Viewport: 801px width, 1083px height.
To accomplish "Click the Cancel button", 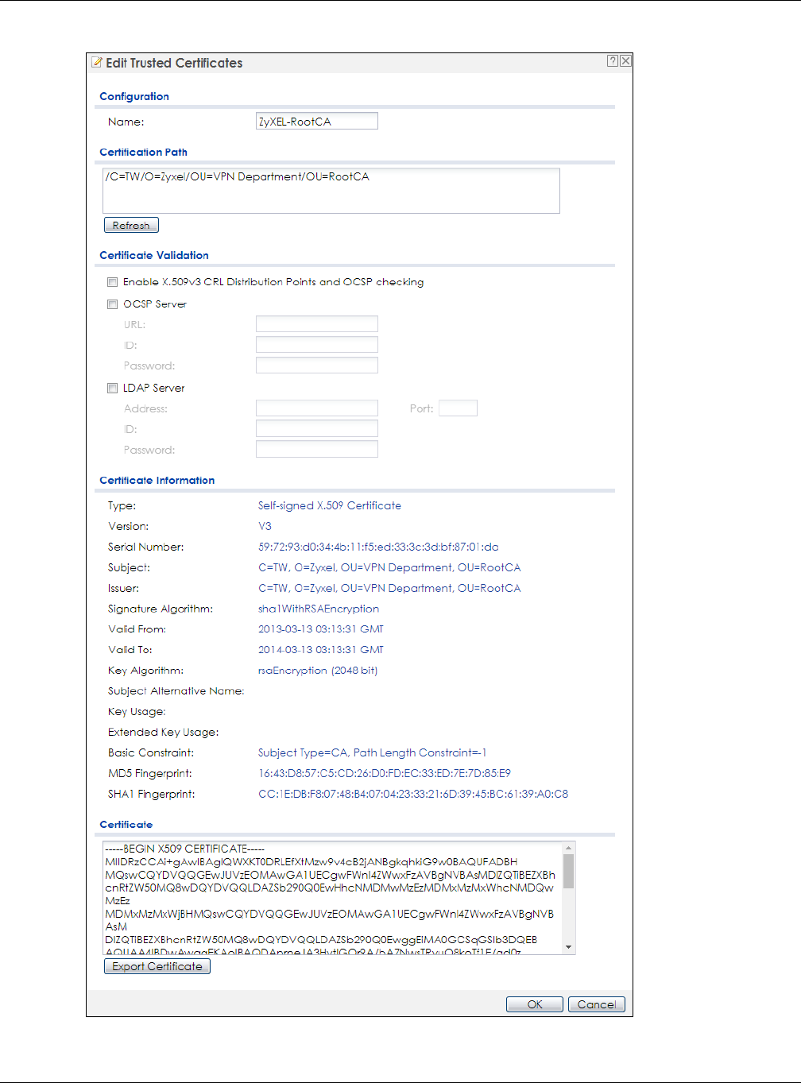I will tap(597, 1004).
